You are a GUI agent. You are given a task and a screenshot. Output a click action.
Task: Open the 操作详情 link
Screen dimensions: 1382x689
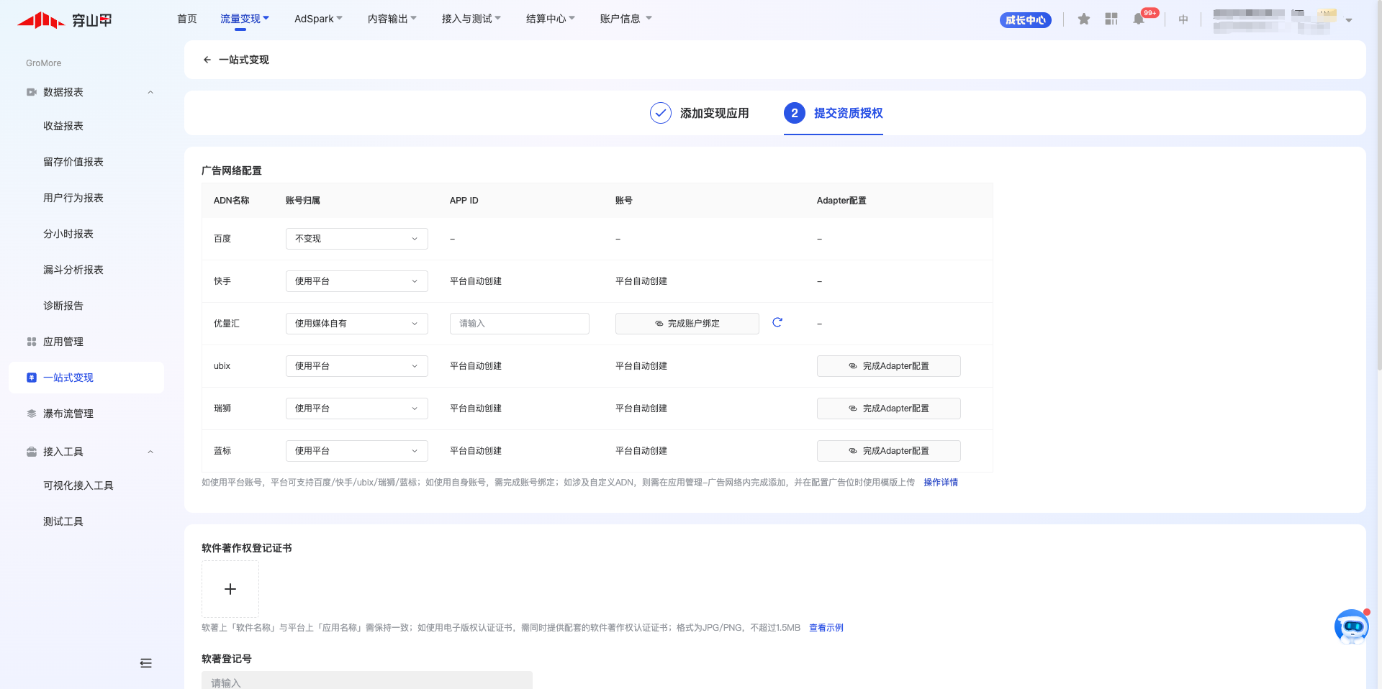[x=940, y=483]
